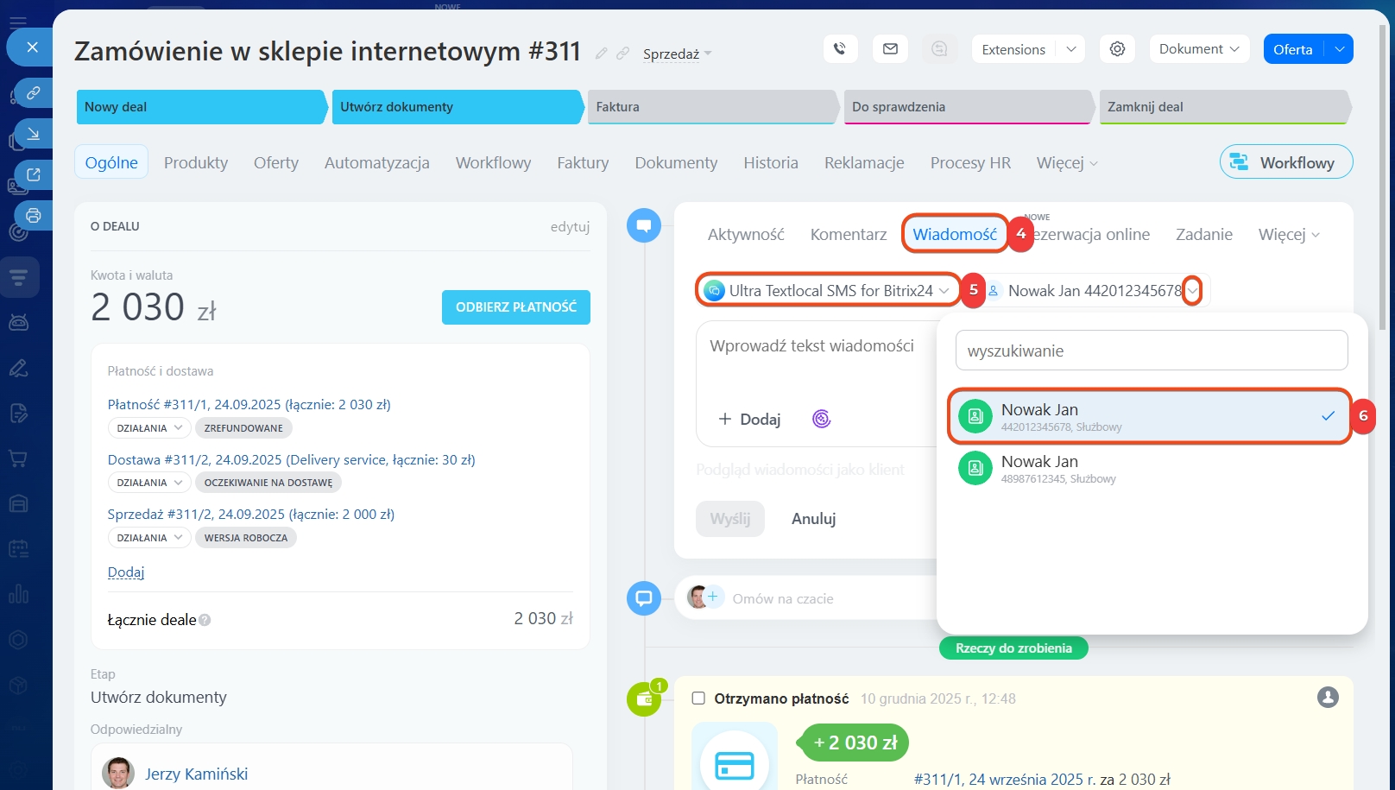The width and height of the screenshot is (1395, 790).
Task: Open the Komentarz tab in timeline
Action: [x=848, y=234]
